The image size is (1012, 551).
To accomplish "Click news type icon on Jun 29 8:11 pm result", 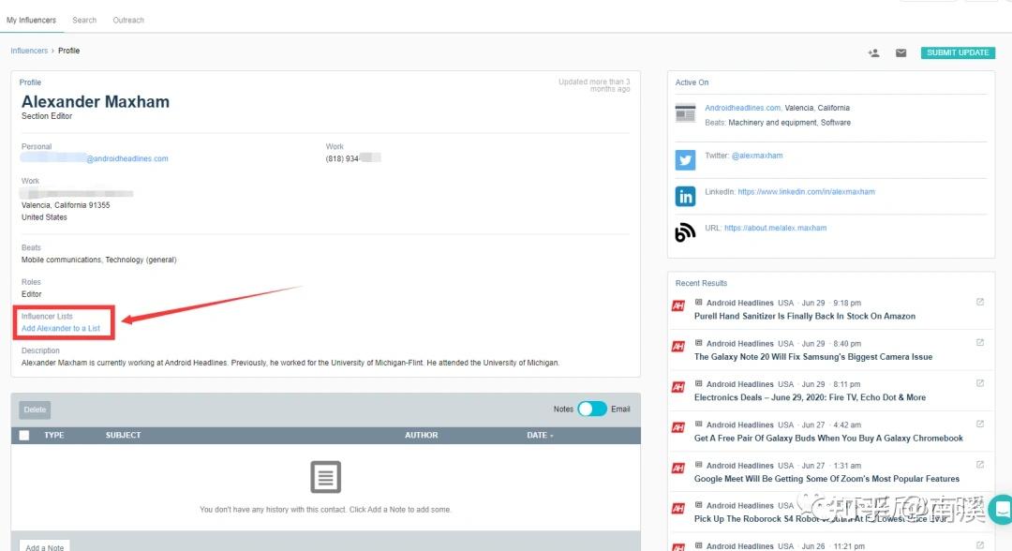I will (x=698, y=383).
